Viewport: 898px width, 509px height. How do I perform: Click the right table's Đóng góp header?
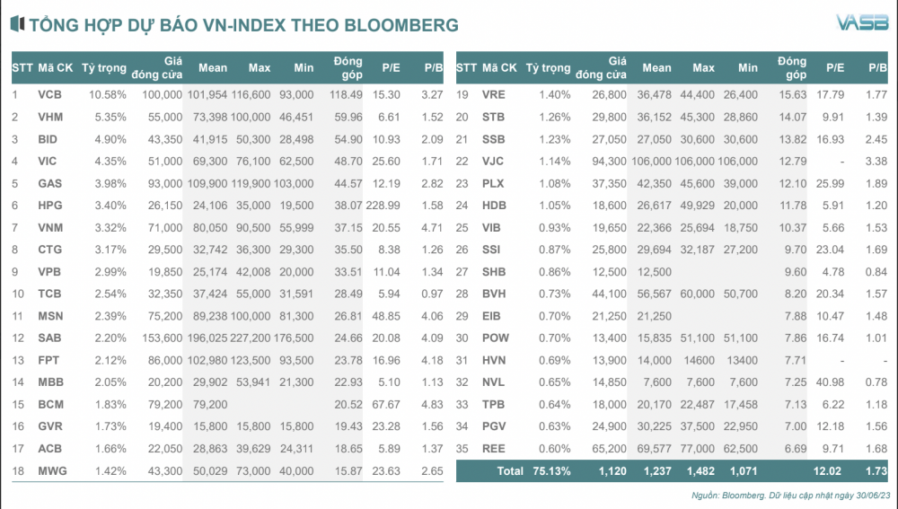[x=792, y=67]
